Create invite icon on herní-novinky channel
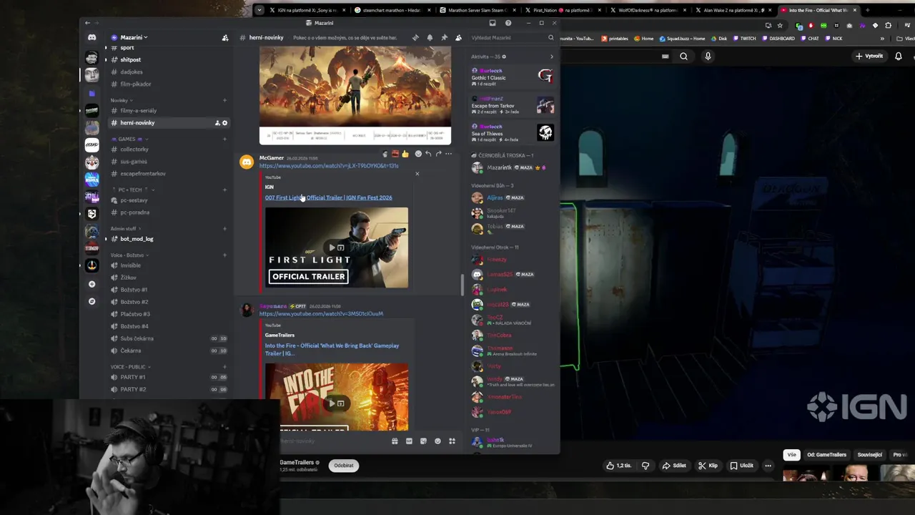This screenshot has height=515, width=915. (x=217, y=123)
